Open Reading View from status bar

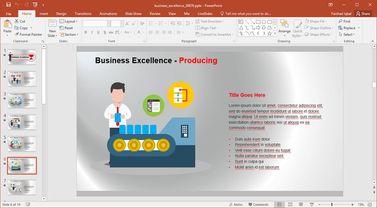[x=301, y=205]
